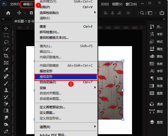Choose 粘贴(P) Paste
The height and width of the screenshot is (136, 168).
[66, 7]
